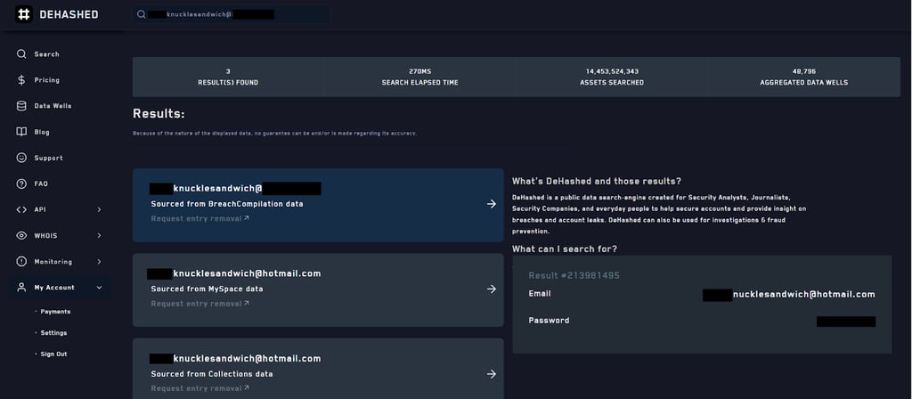Select the MySpace data result card

tap(318, 289)
